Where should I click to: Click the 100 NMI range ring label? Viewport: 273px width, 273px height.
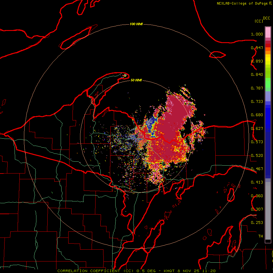click(136, 24)
